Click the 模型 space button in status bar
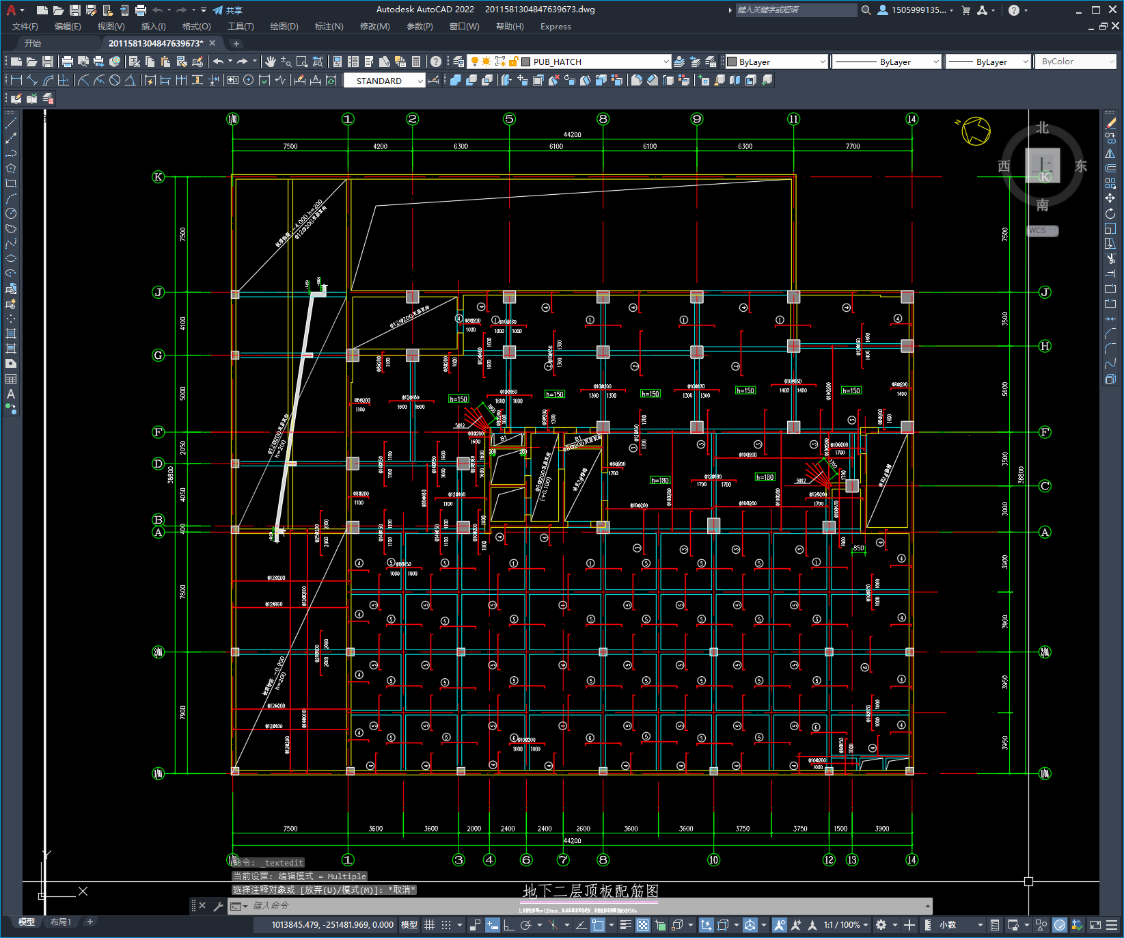This screenshot has width=1124, height=938. (409, 925)
